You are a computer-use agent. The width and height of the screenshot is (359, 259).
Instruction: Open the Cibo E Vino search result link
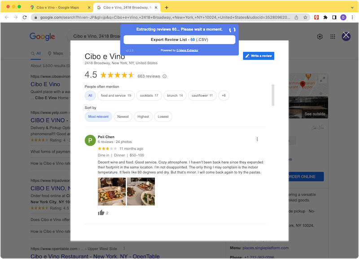[45, 84]
